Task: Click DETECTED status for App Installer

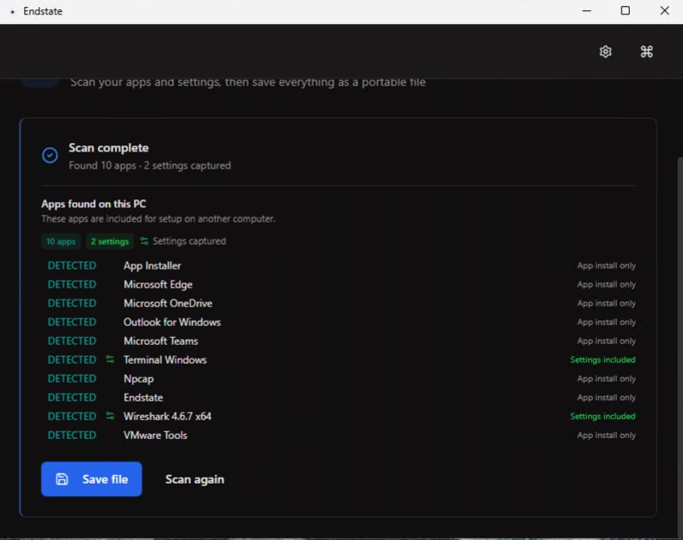Action: pyautogui.click(x=72, y=265)
